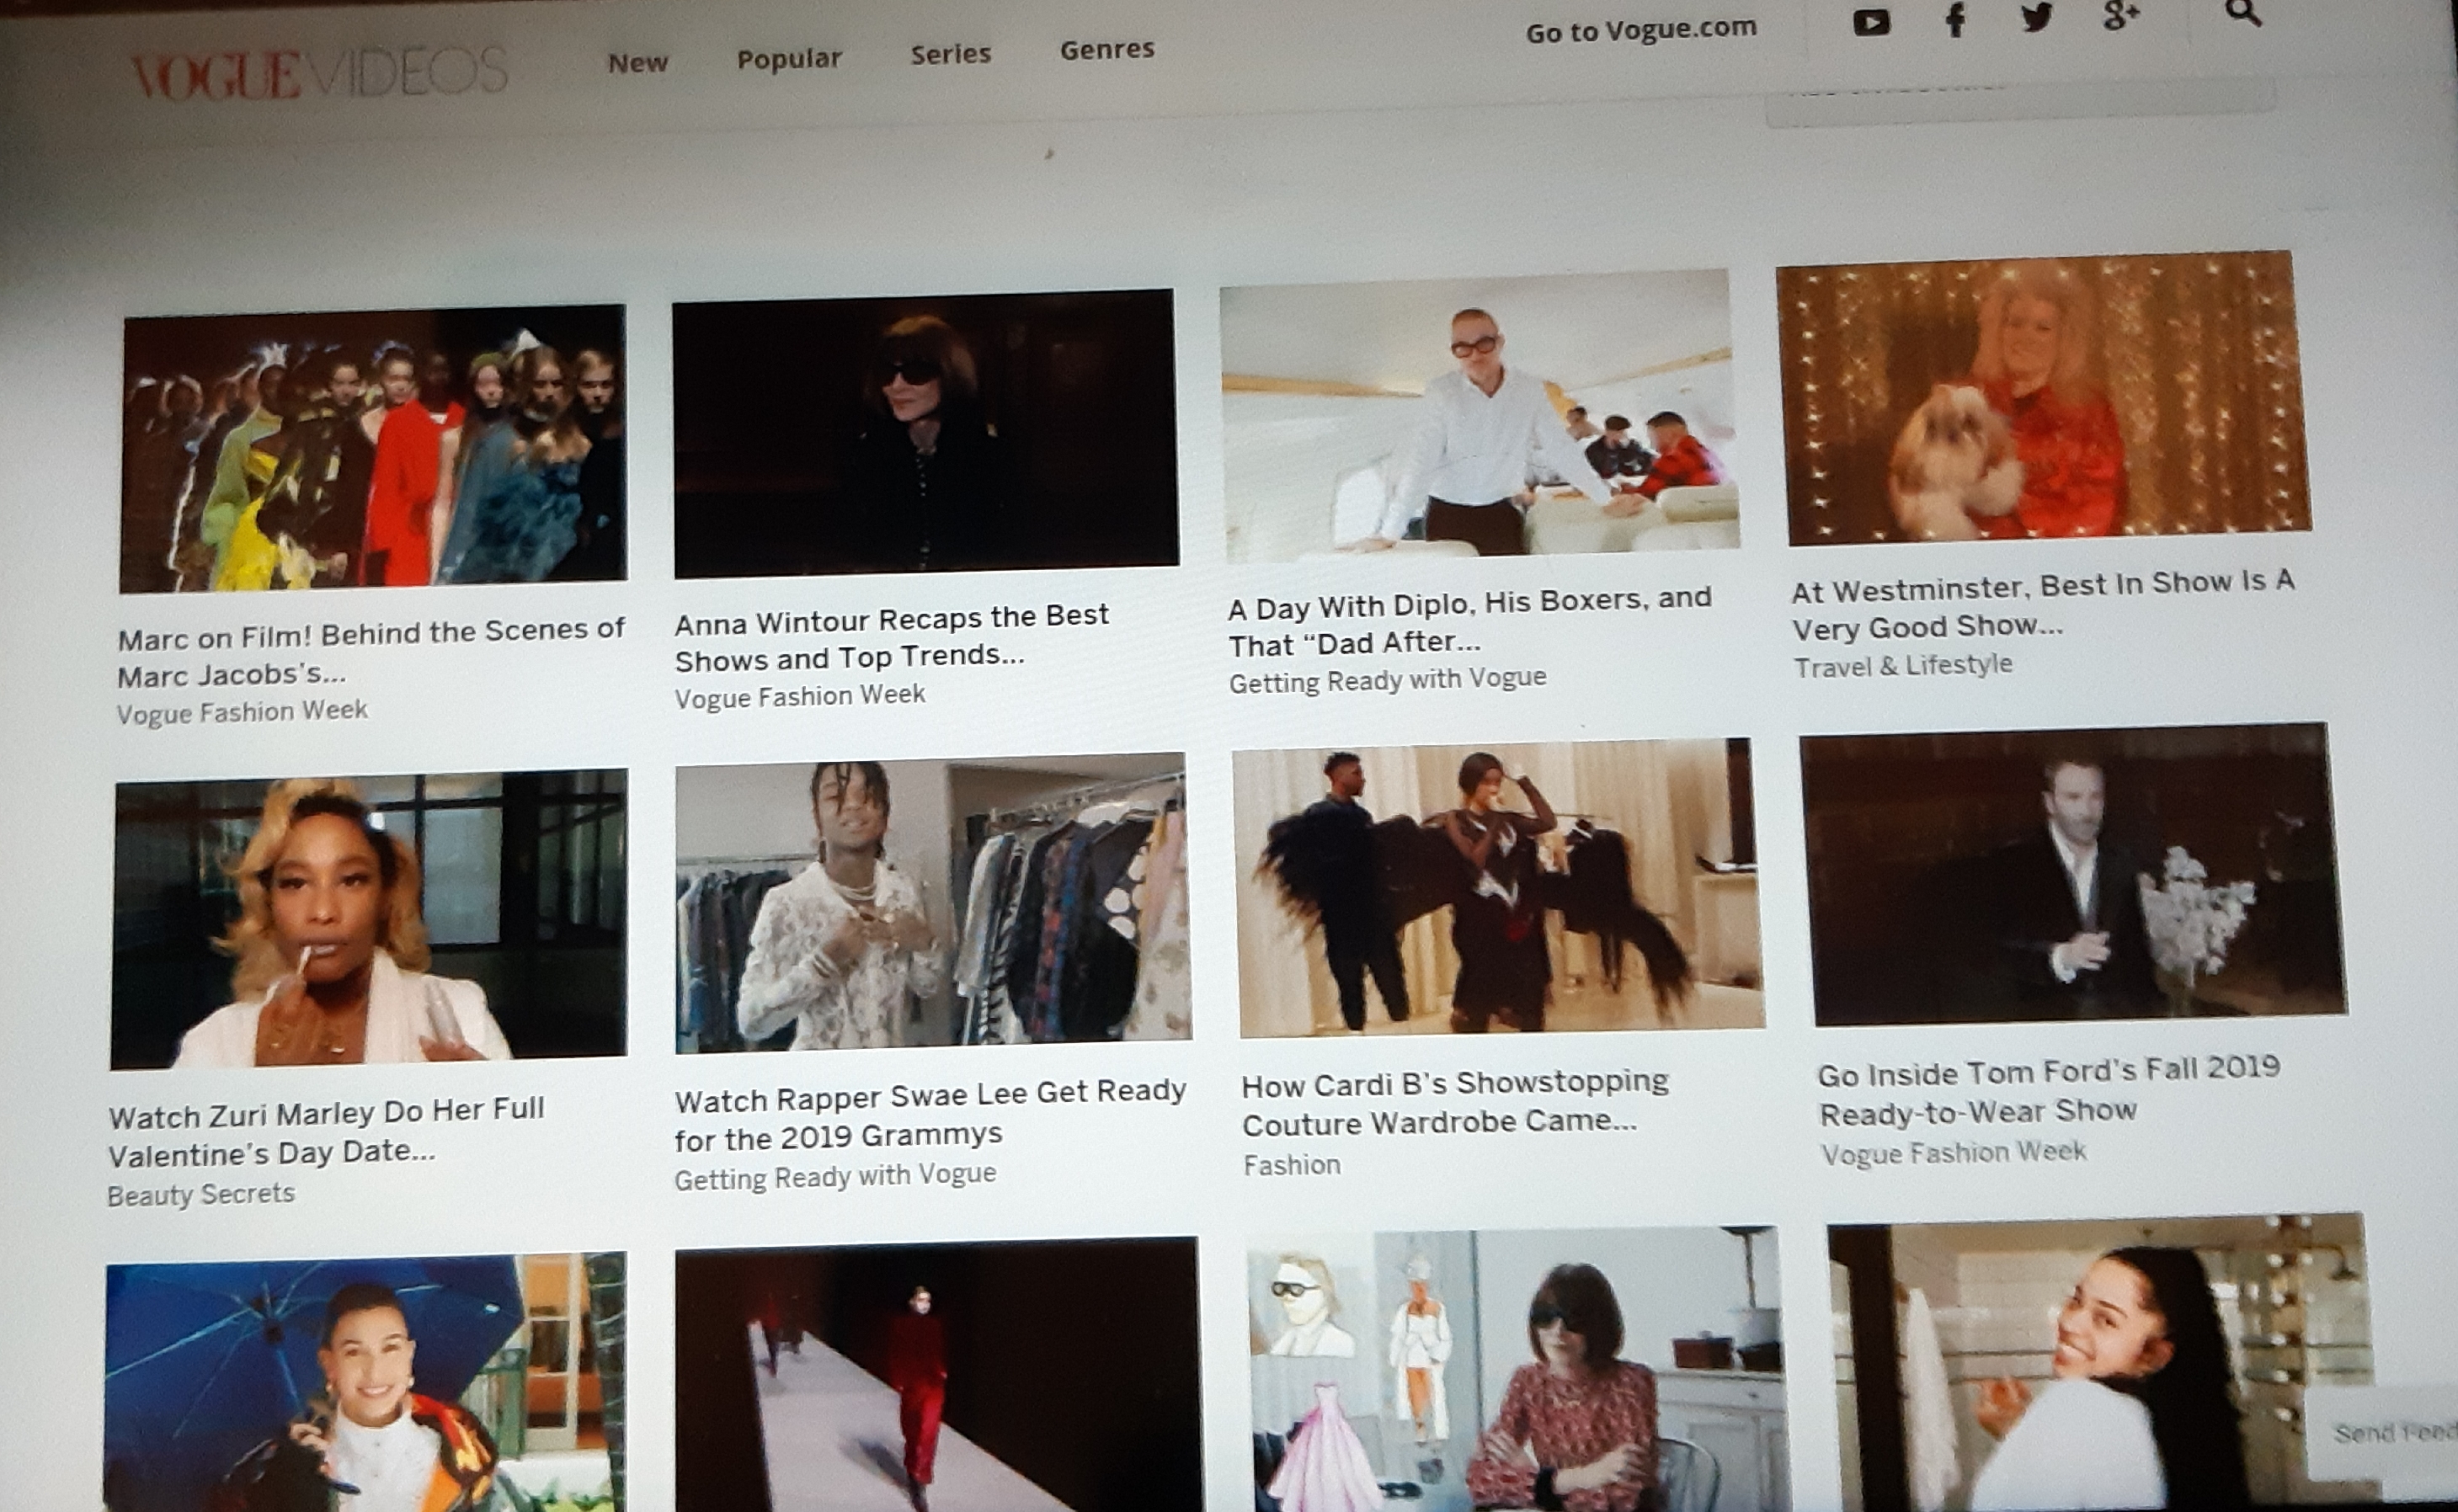Click the Facebook icon in header

click(x=1955, y=20)
